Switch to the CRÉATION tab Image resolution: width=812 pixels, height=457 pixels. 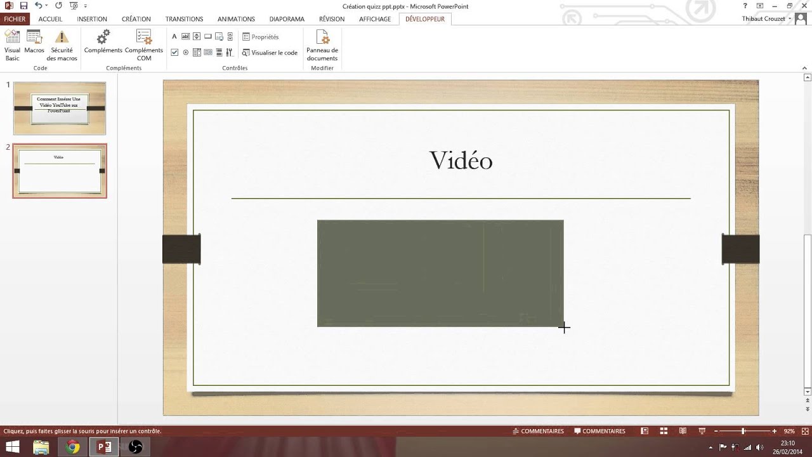click(x=136, y=19)
